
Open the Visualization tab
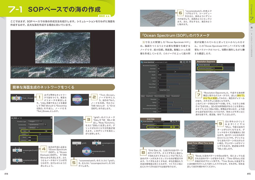coord(175,96)
